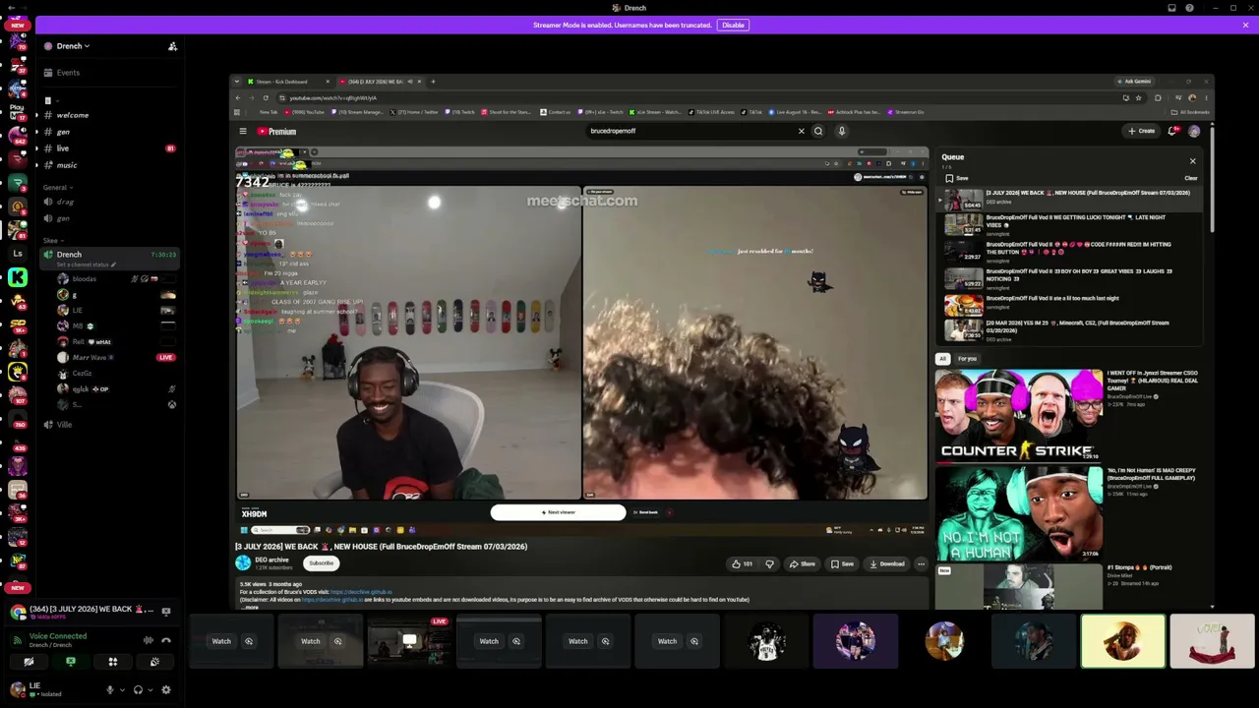This screenshot has height=708, width=1259.
Task: Open the YouTube hamburger guide menu
Action: (243, 131)
